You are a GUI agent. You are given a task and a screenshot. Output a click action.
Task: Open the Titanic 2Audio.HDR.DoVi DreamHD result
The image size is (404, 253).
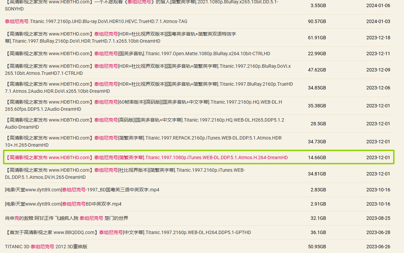coord(149,88)
